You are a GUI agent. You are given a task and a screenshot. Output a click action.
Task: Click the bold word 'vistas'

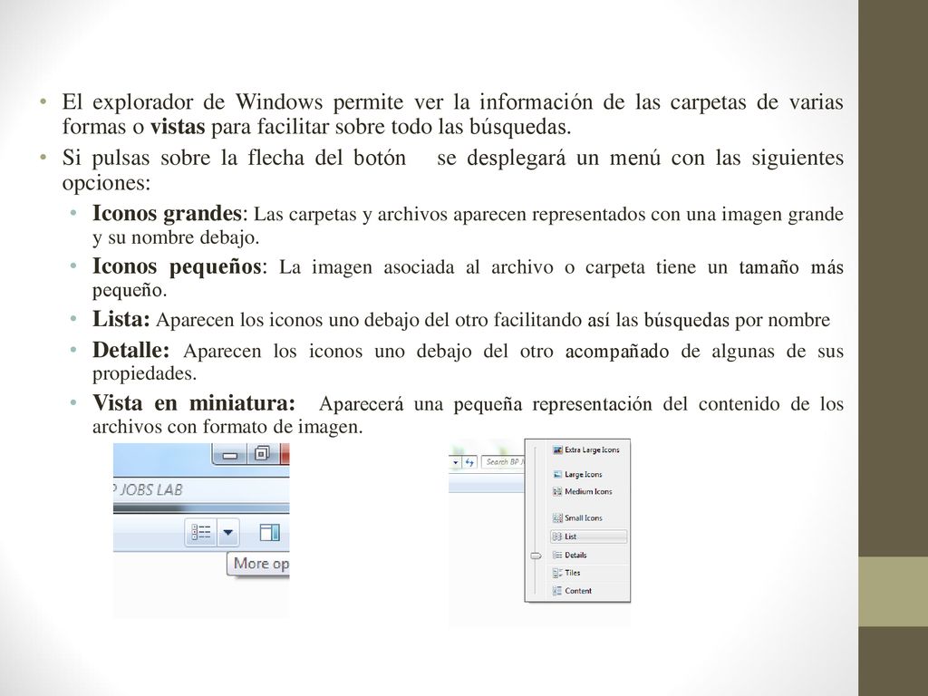(178, 127)
